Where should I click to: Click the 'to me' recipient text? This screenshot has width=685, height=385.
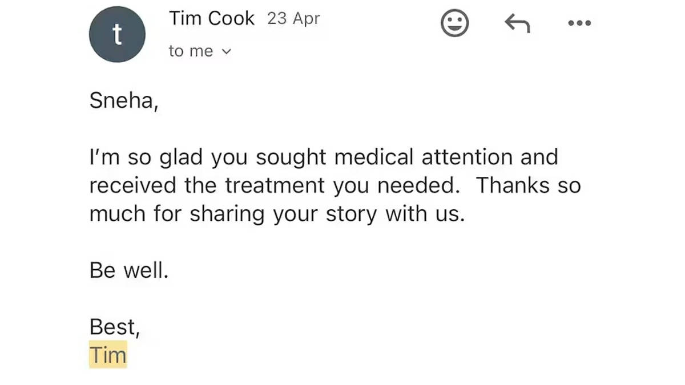tap(191, 51)
